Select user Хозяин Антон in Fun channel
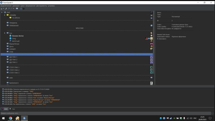215x121 pixels. pyautogui.click(x=18, y=36)
